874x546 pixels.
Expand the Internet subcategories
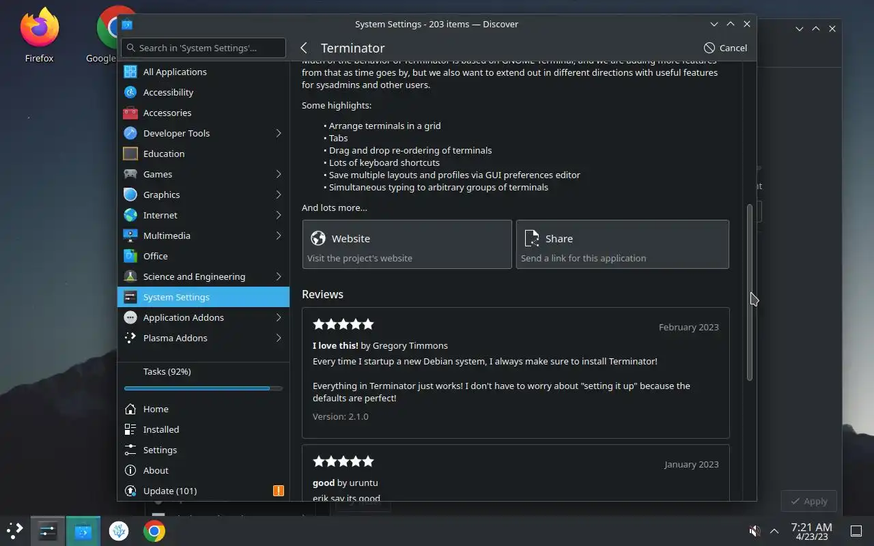pyautogui.click(x=279, y=215)
